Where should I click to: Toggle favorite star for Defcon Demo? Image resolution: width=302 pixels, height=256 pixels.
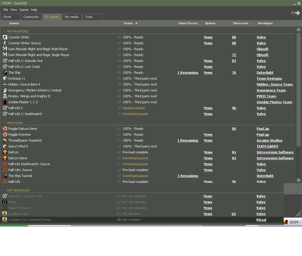coord(119,158)
